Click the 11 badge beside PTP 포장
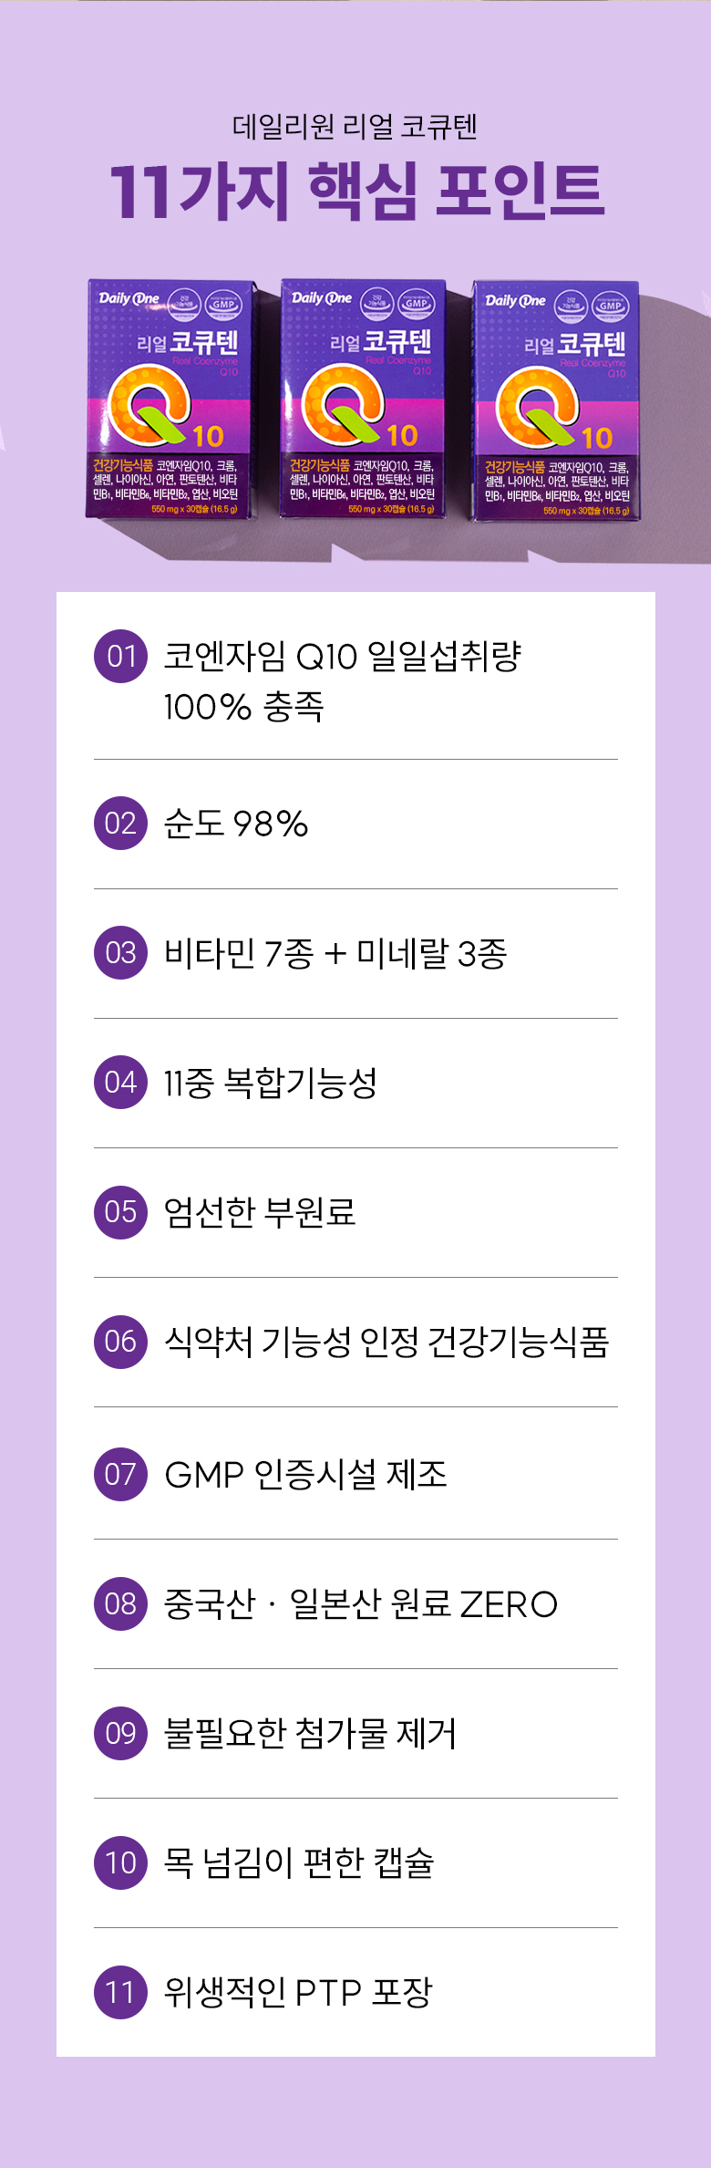Screen dimensions: 711x2168 tap(120, 1992)
